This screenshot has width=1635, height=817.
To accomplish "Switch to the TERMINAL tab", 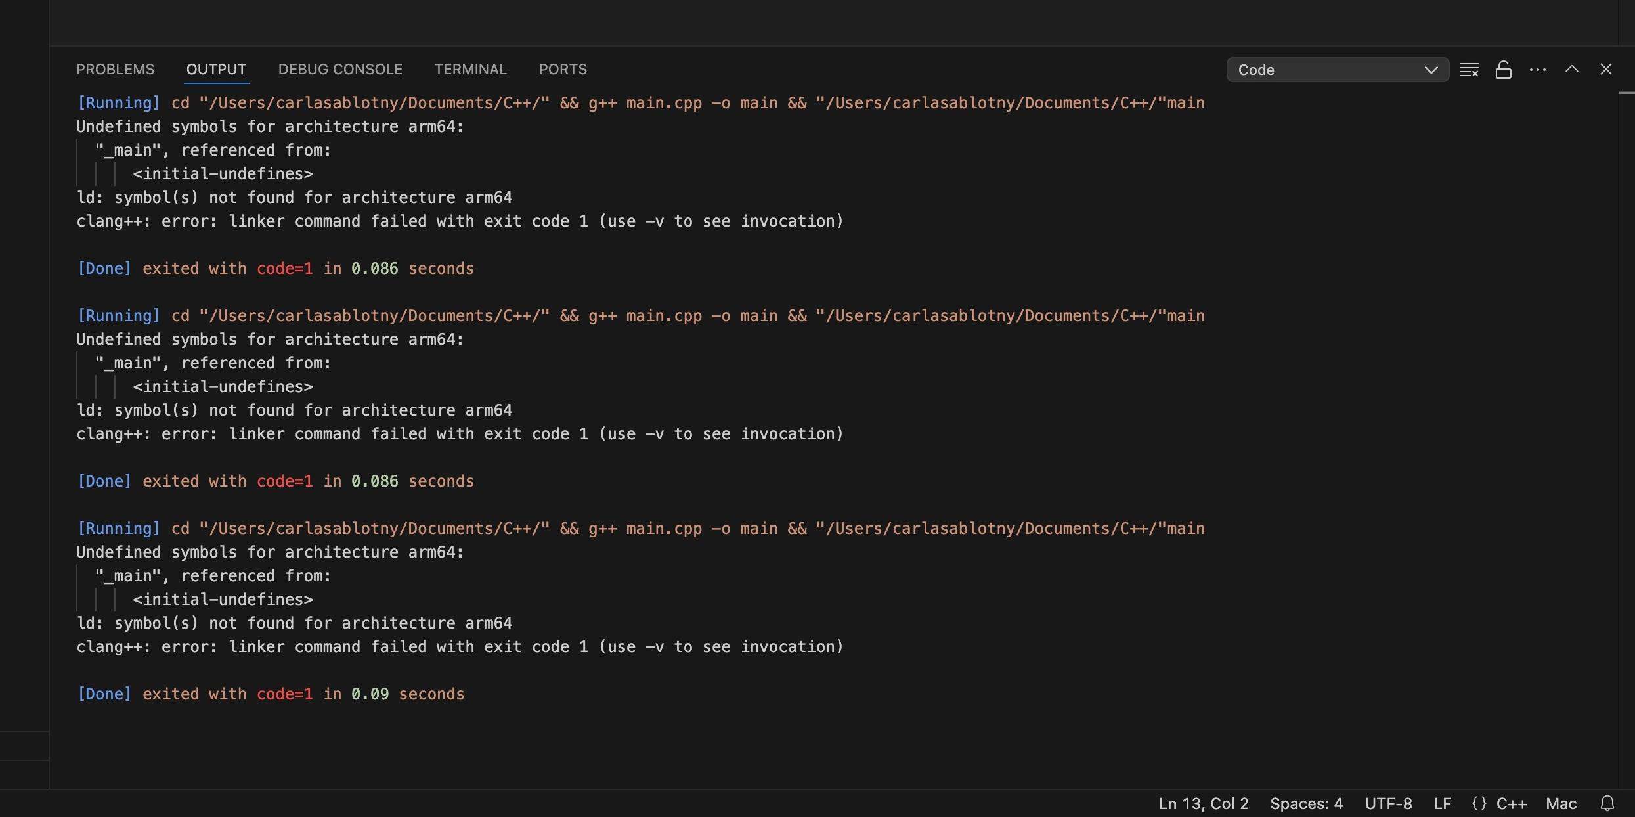I will (x=469, y=69).
